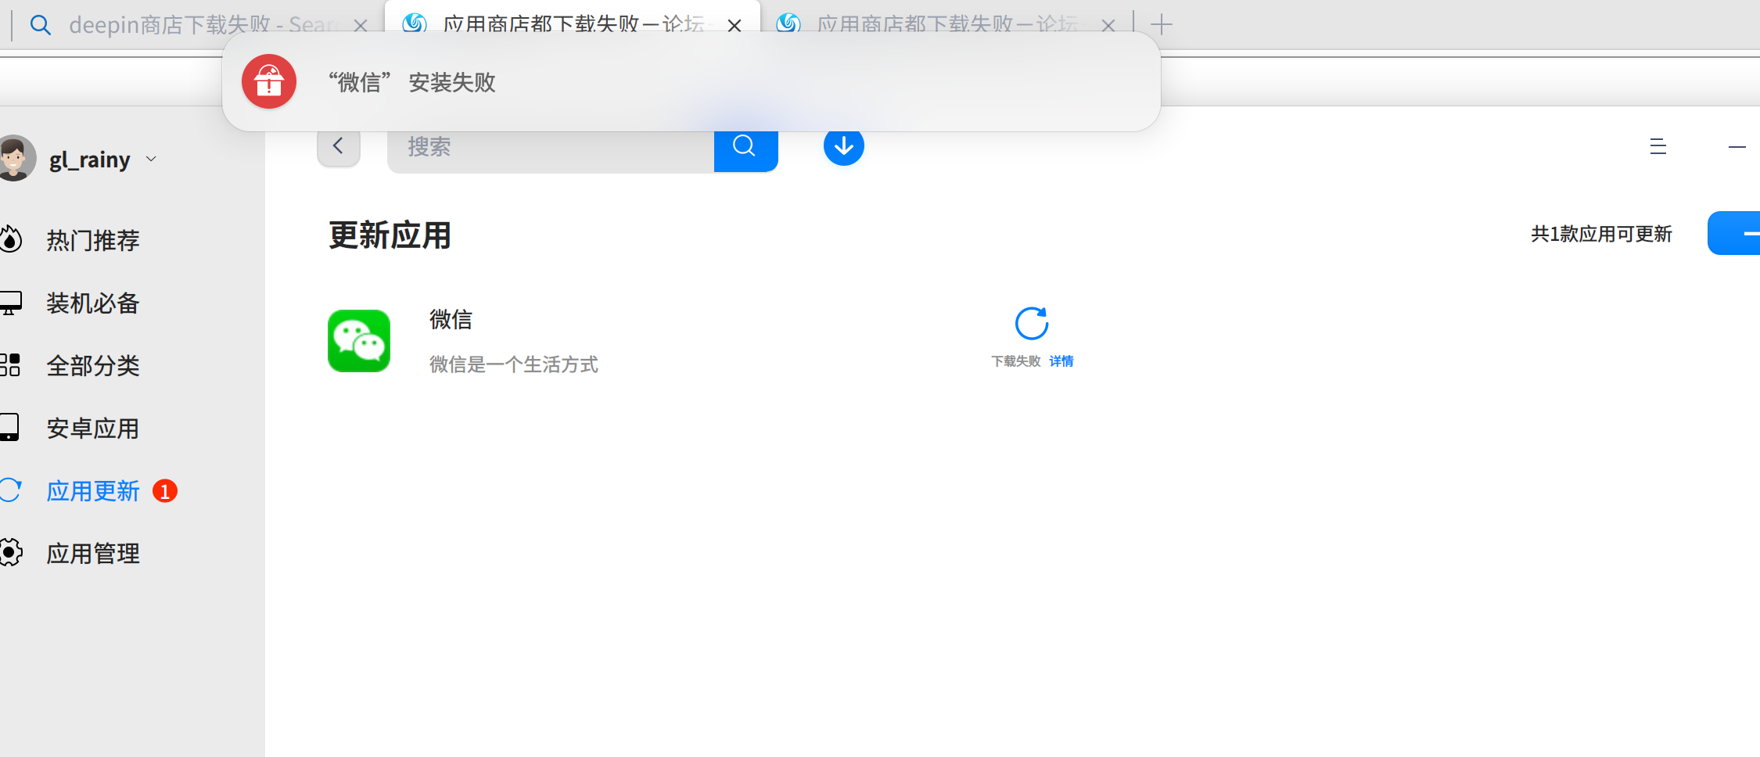Close the active 应用商店都下载失败 tab
The width and height of the screenshot is (1760, 757).
tap(735, 26)
